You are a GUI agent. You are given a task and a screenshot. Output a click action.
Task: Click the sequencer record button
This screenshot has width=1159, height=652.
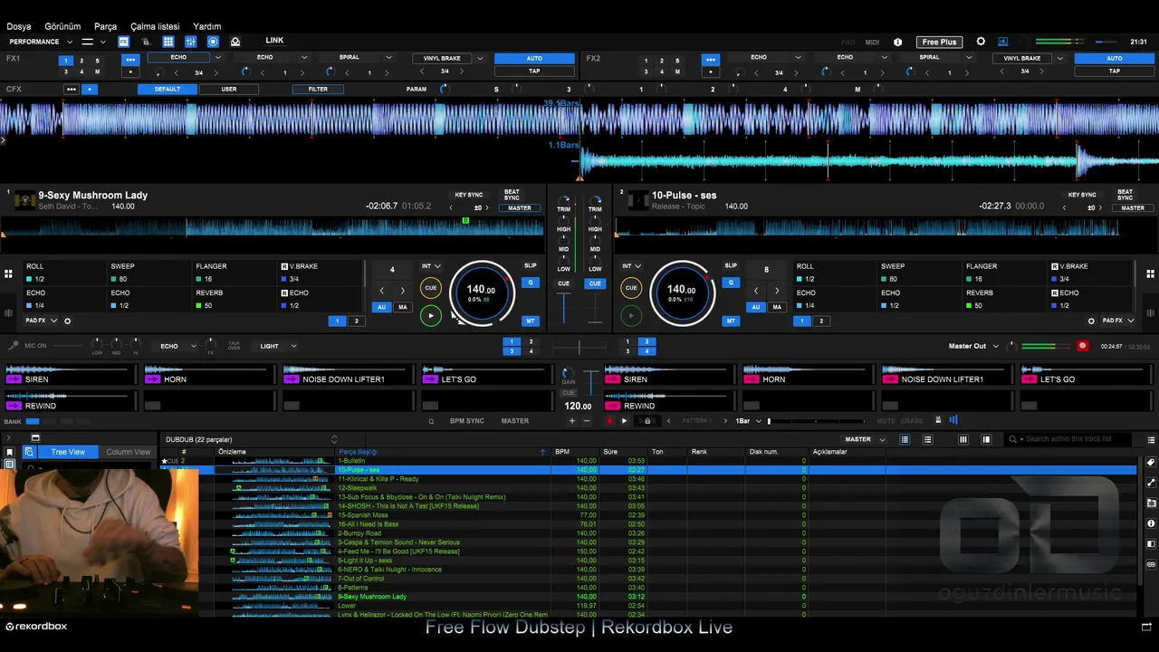(x=609, y=421)
